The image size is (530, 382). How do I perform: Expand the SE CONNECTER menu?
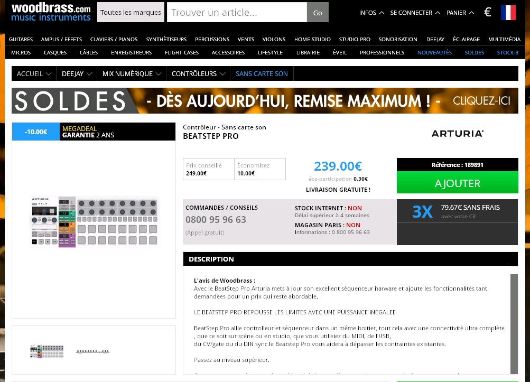(415, 13)
